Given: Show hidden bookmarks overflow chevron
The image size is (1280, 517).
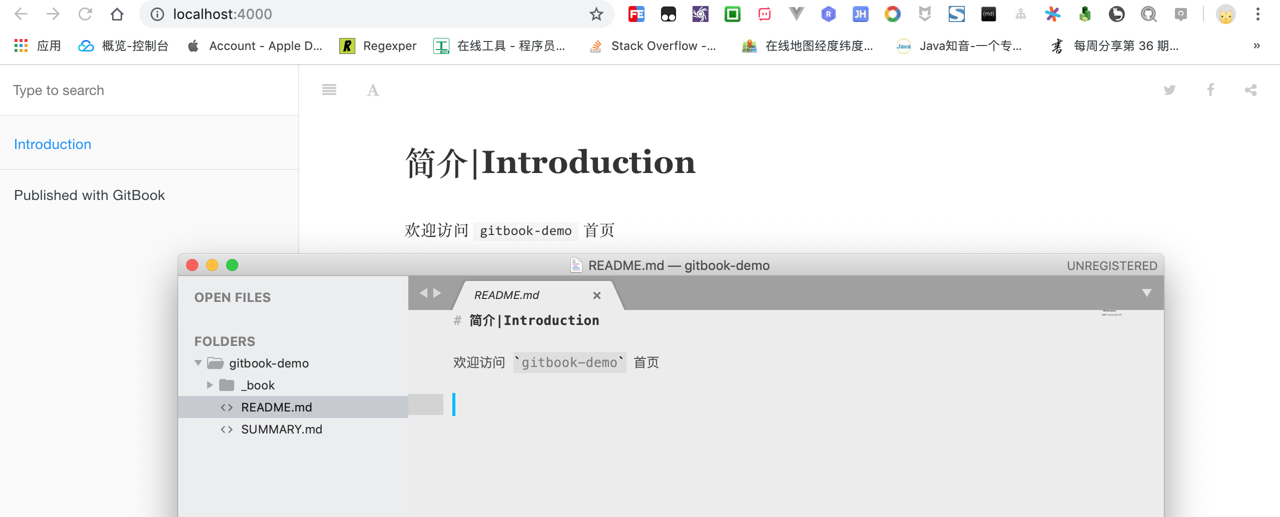Looking at the screenshot, I should click(1256, 46).
